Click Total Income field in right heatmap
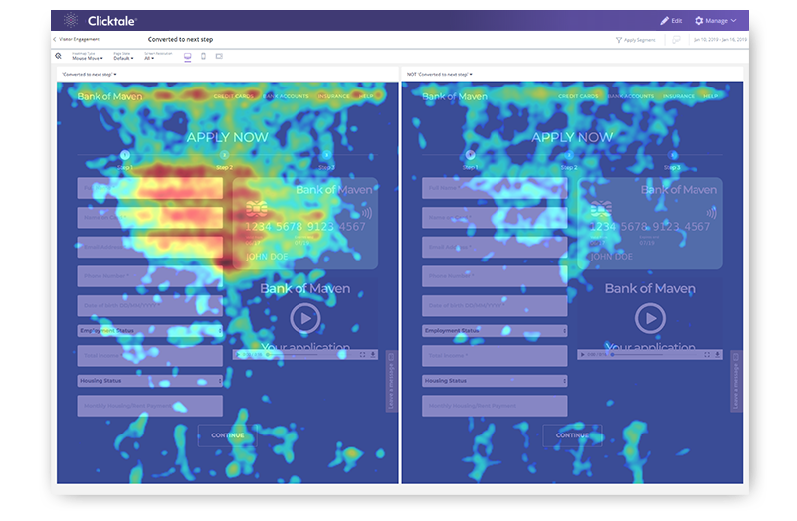This screenshot has width=797, height=521. tap(495, 356)
